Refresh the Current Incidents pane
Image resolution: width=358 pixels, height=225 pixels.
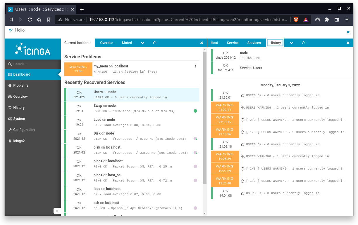coord(154,43)
